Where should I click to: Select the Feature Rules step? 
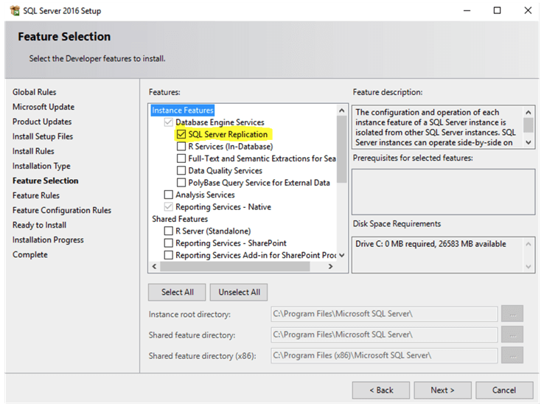(36, 195)
